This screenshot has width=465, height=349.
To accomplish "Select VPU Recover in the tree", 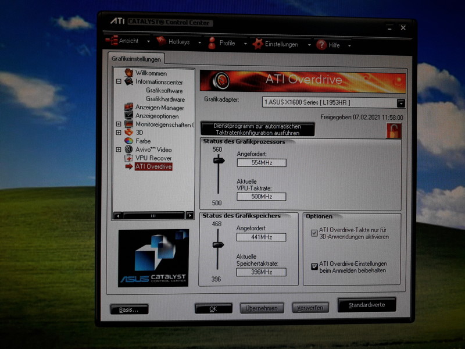I will (x=153, y=158).
